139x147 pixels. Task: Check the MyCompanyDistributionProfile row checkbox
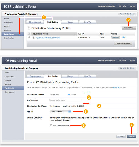coord(29,37)
